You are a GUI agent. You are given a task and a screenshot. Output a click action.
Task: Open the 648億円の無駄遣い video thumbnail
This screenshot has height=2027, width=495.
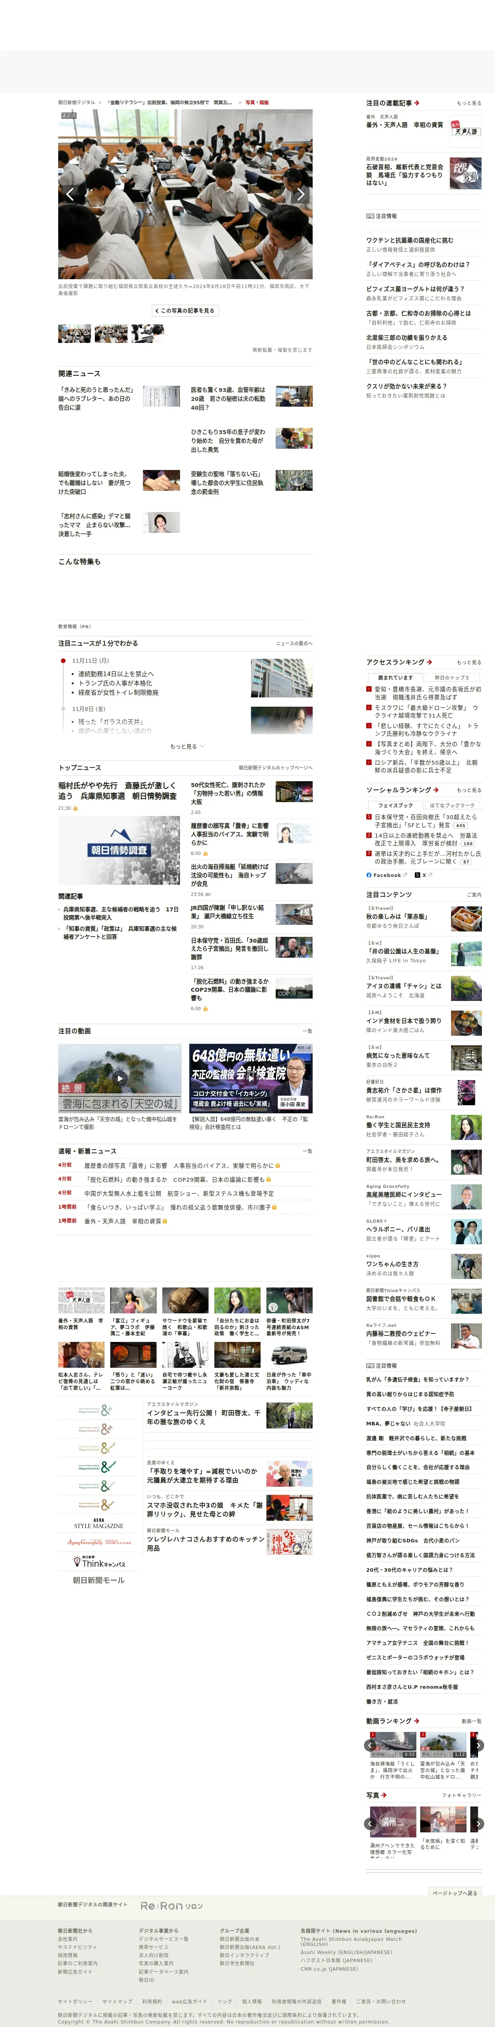click(x=251, y=1078)
